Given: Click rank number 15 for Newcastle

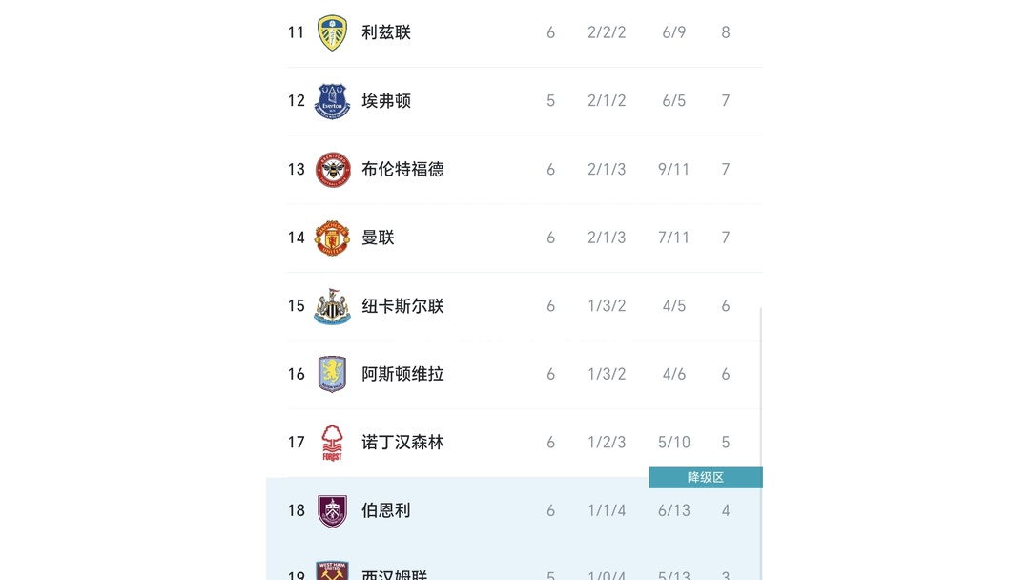Looking at the screenshot, I should click(296, 305).
